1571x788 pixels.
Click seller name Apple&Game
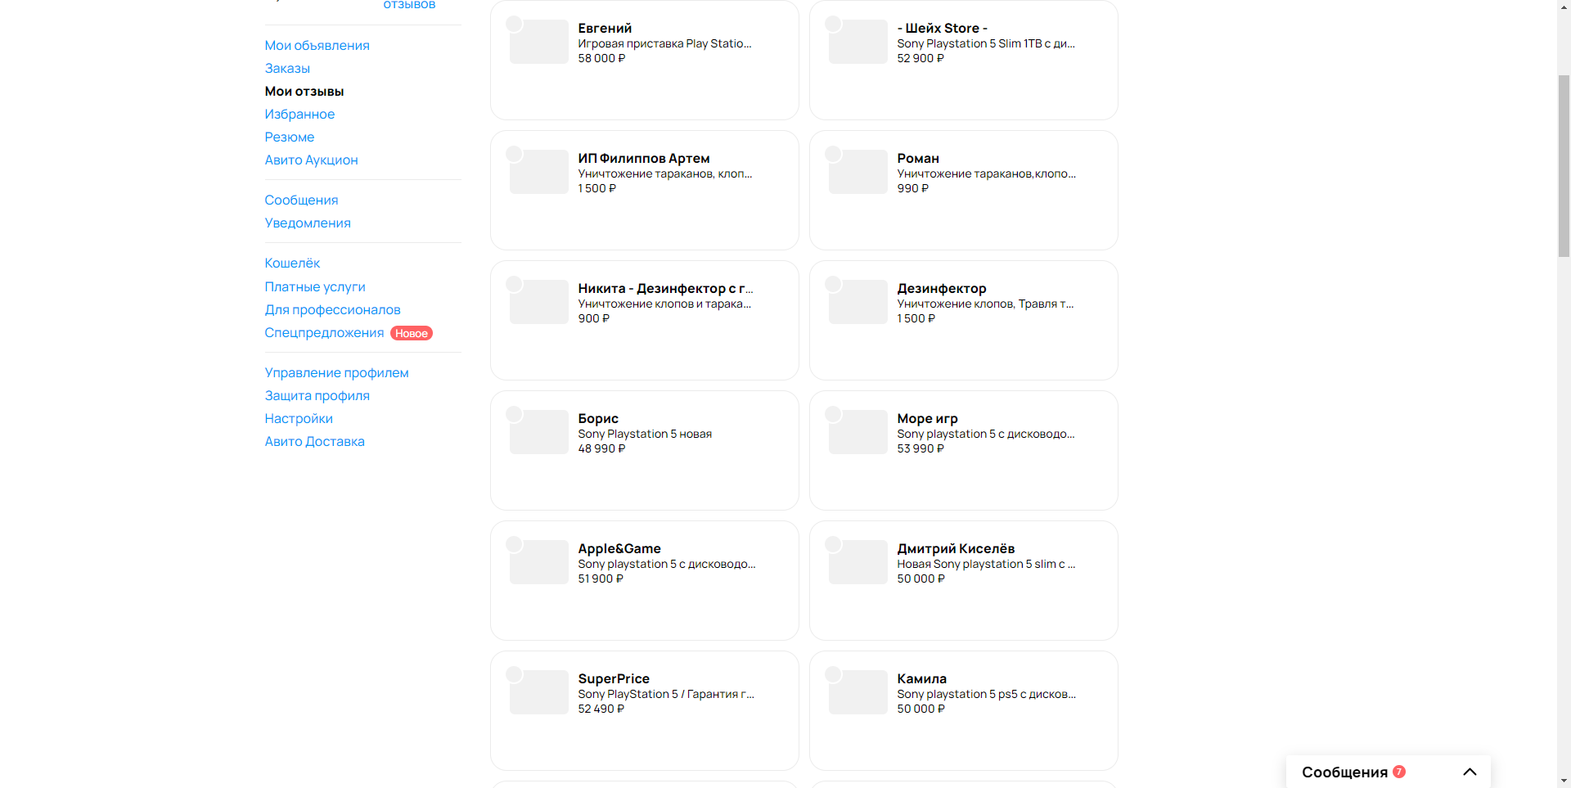pyautogui.click(x=619, y=548)
